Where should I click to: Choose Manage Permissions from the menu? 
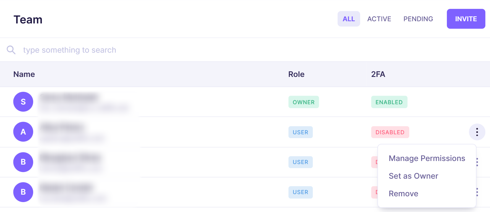(427, 158)
